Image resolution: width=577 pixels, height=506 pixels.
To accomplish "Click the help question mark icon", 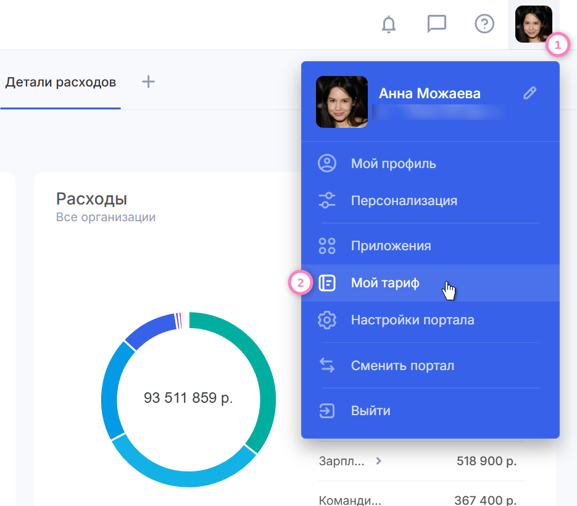I will 484,24.
